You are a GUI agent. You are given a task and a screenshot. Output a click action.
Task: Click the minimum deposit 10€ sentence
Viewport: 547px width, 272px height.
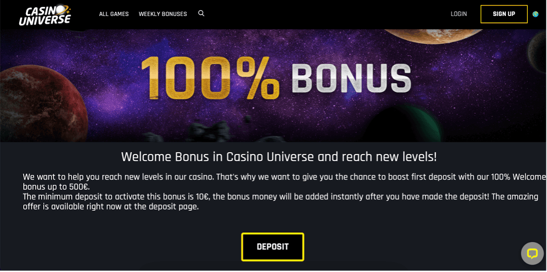280,202
